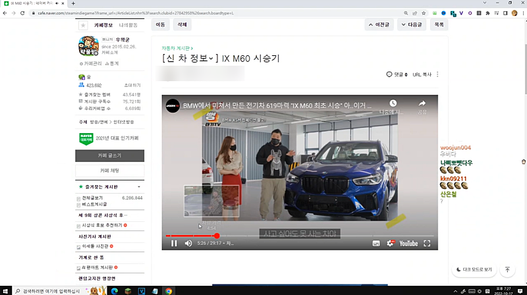Image resolution: width=527 pixels, height=295 pixels.
Task: Pause the YouTube video
Action: tap(174, 243)
